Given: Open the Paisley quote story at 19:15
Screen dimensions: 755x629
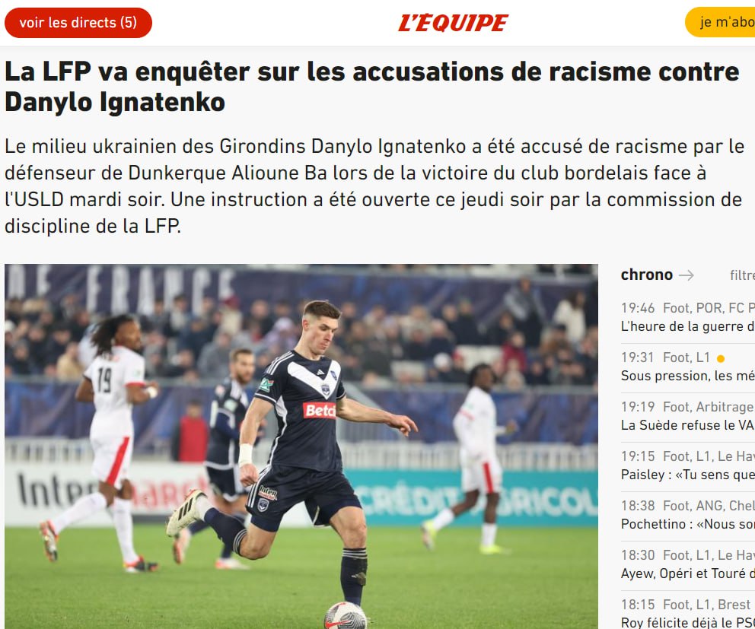Looking at the screenshot, I should pyautogui.click(x=687, y=475).
